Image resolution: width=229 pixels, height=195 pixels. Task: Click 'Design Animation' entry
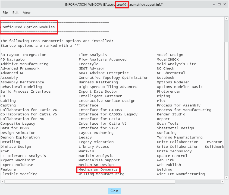18,133
